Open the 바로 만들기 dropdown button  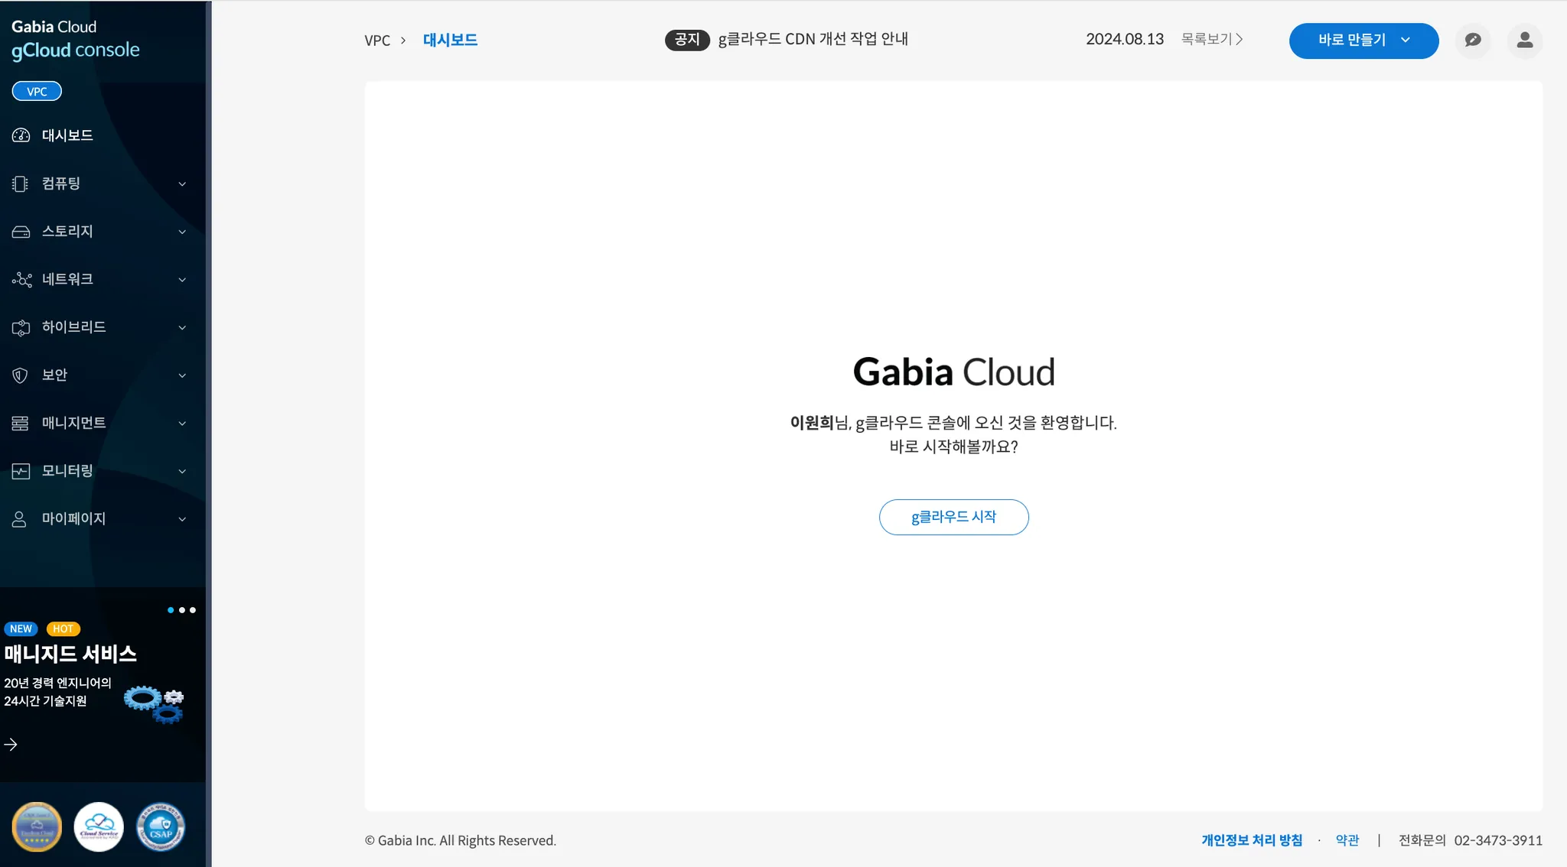1363,41
